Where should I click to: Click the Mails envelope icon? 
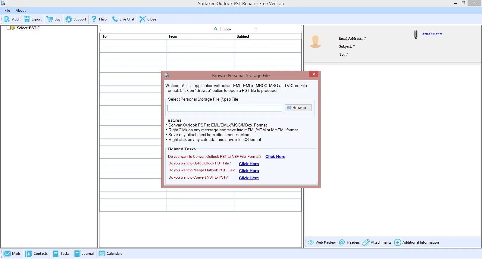[x=7, y=254]
